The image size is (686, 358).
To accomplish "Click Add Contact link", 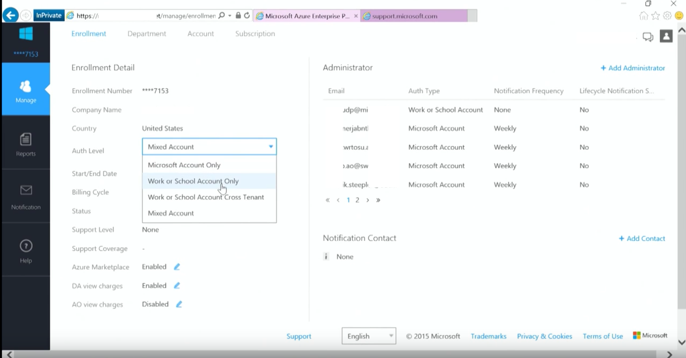I will (x=642, y=239).
